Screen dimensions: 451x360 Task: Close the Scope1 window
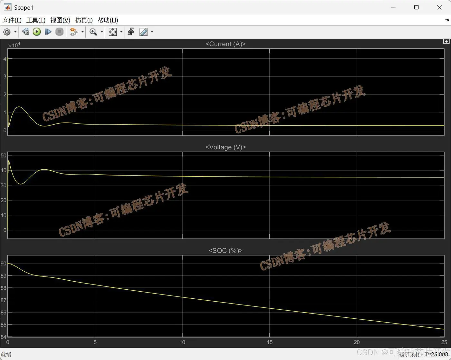[439, 7]
